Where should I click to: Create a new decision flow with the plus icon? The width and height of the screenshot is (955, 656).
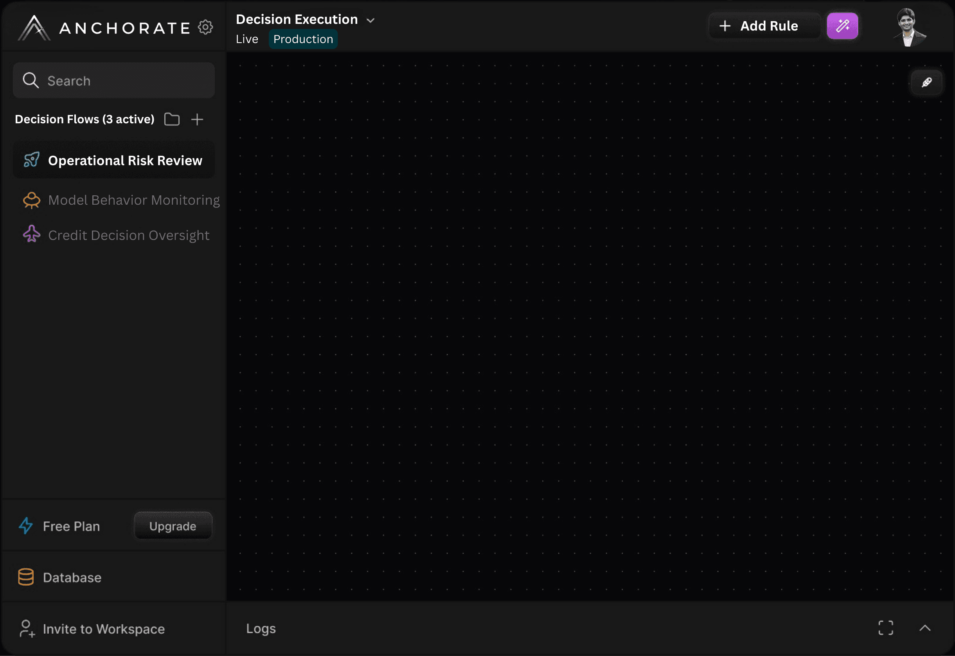pos(197,119)
